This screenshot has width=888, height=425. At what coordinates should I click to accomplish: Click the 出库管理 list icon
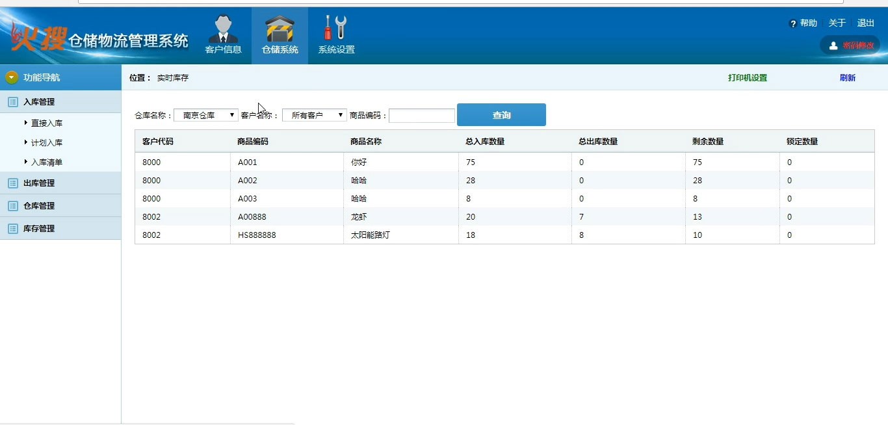[13, 183]
